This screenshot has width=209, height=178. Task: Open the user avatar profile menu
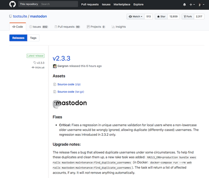(201, 4)
